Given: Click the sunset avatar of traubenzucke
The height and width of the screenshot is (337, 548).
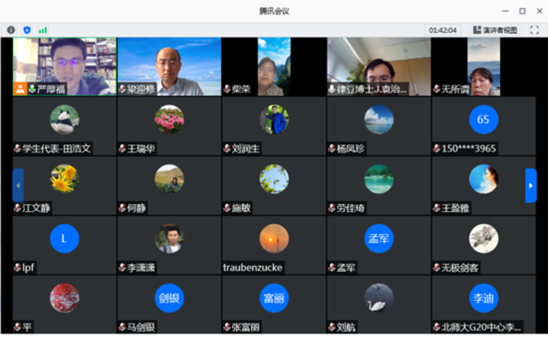Looking at the screenshot, I should pyautogui.click(x=274, y=238).
